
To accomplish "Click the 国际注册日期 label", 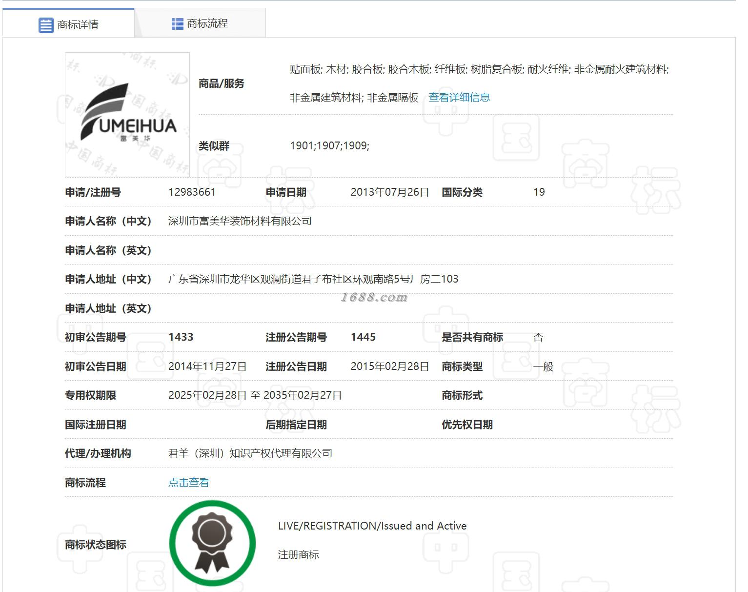I will [96, 425].
